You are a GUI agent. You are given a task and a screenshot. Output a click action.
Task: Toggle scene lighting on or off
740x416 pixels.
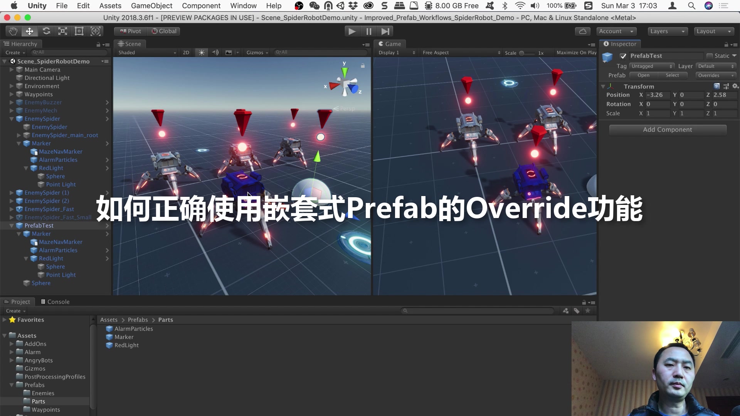(201, 52)
